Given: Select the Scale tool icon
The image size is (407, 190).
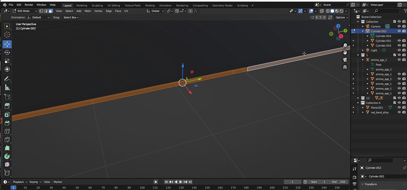Looking at the screenshot, I should 7,61.
